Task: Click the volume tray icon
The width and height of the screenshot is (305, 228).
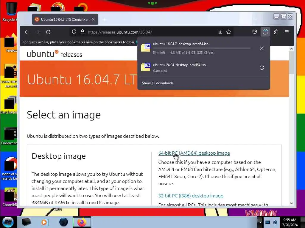Action: [x=275, y=222]
